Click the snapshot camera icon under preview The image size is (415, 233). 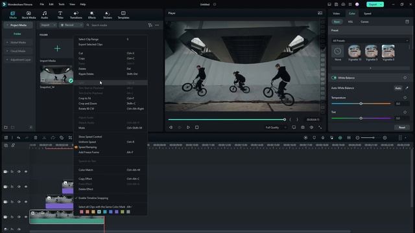tap(303, 128)
